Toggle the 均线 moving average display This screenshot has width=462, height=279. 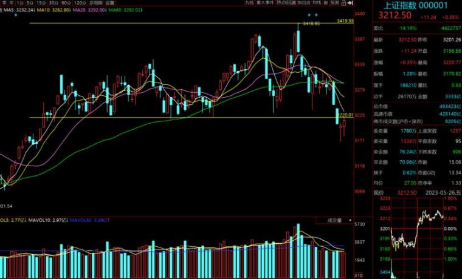317,3
